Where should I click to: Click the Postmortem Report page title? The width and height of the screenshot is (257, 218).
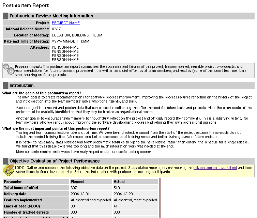coord(26,5)
